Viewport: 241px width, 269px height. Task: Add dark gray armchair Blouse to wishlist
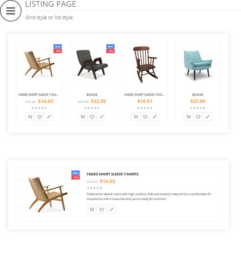92,117
